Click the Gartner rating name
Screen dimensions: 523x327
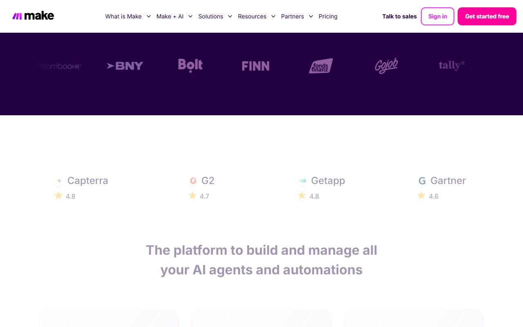448,181
